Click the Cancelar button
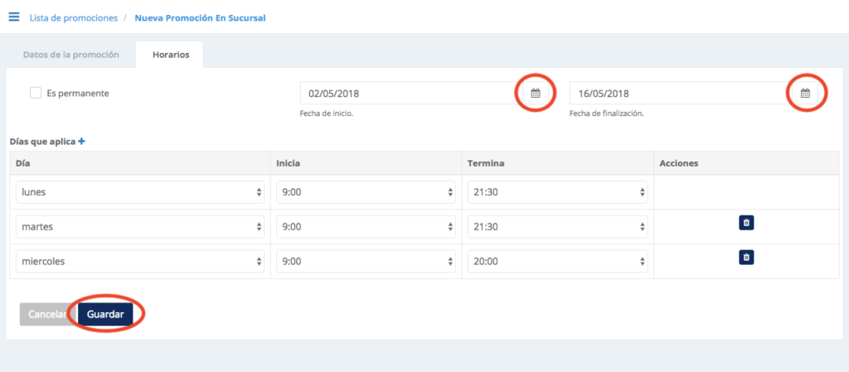 point(47,314)
